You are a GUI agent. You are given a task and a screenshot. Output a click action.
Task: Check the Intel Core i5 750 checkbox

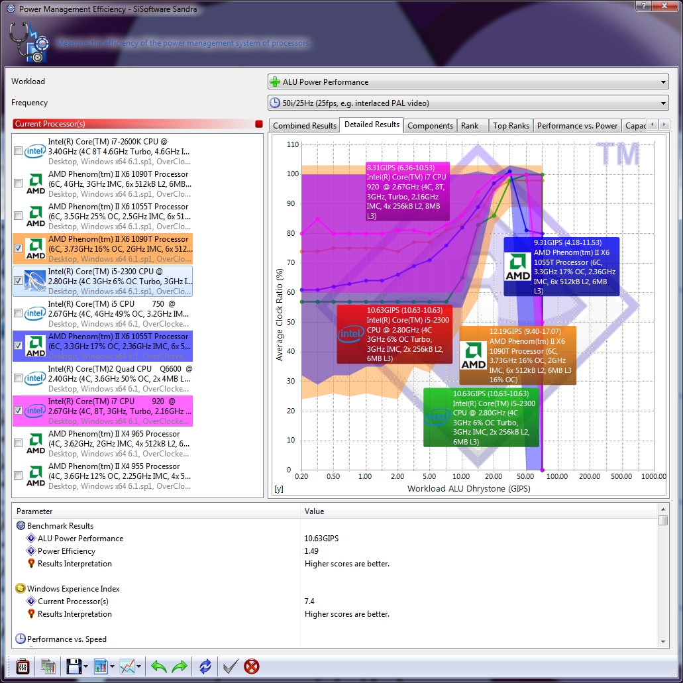[x=19, y=313]
